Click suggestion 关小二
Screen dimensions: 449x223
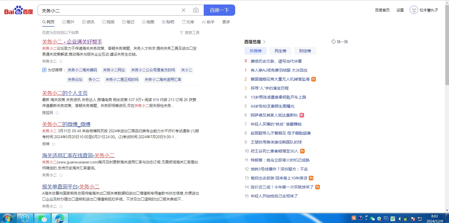tap(187, 70)
